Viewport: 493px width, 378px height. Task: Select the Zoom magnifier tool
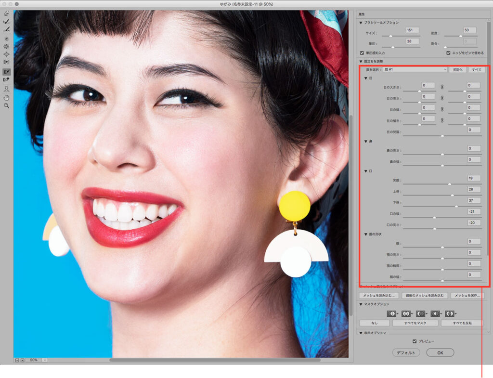(7, 105)
